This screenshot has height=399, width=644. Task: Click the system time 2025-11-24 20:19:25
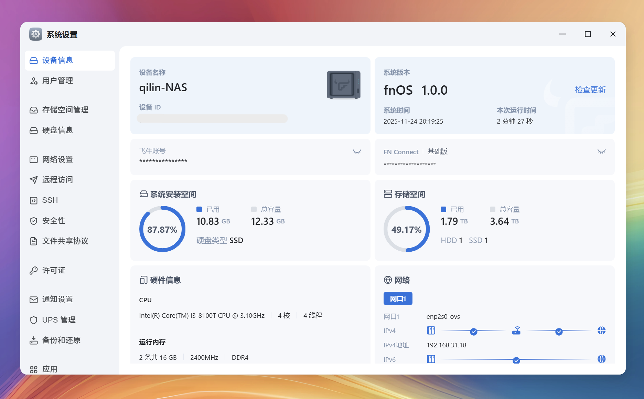coord(414,122)
